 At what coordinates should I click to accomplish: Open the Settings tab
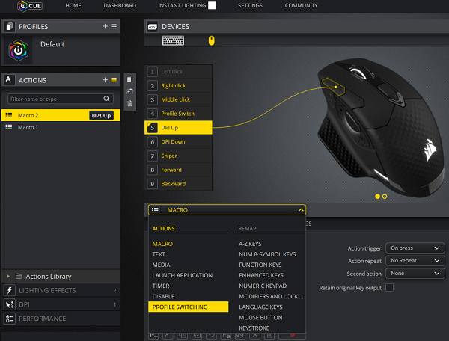point(250,6)
